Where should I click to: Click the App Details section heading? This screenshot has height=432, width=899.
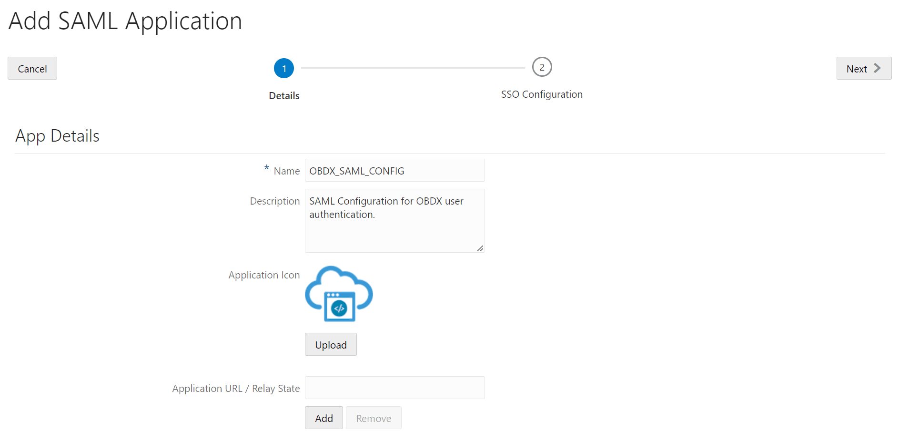click(x=57, y=135)
